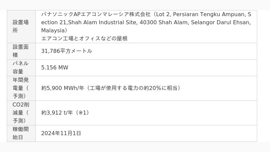Select the パナソニックAPエアコンマレーシア株式会社 company name
Image resolution: width=270 pixels, height=152 pixels.
point(96,14)
